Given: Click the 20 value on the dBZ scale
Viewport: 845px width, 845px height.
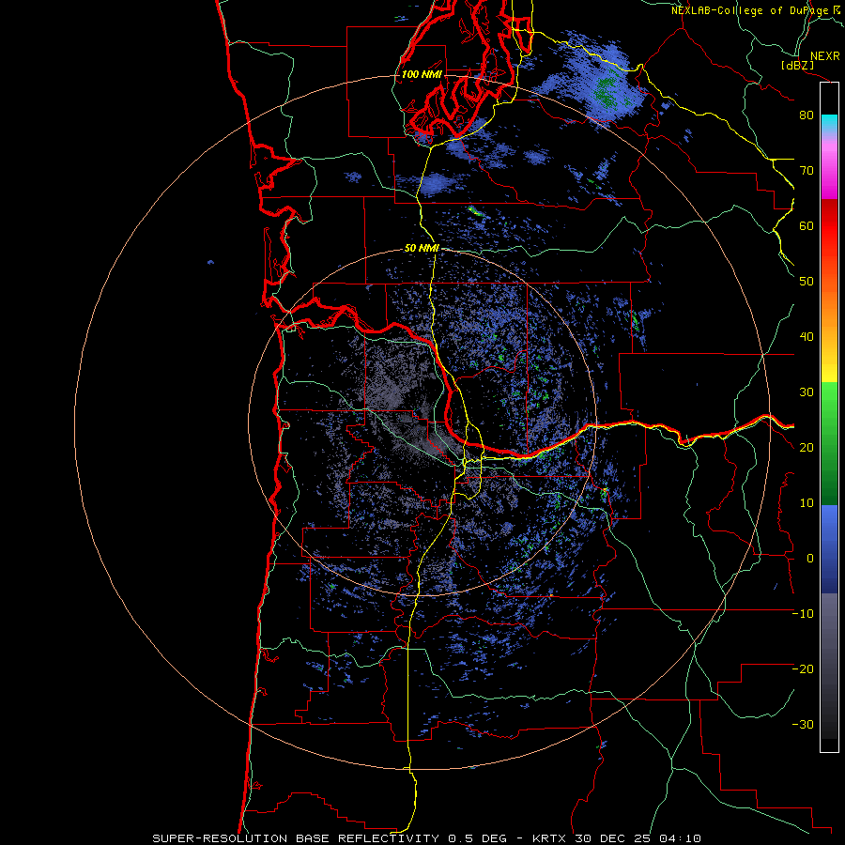Looking at the screenshot, I should point(807,447).
